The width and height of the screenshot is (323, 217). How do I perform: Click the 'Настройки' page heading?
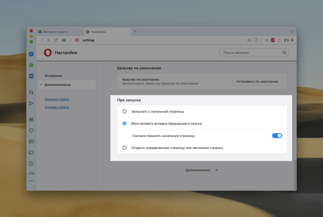pyautogui.click(x=66, y=52)
